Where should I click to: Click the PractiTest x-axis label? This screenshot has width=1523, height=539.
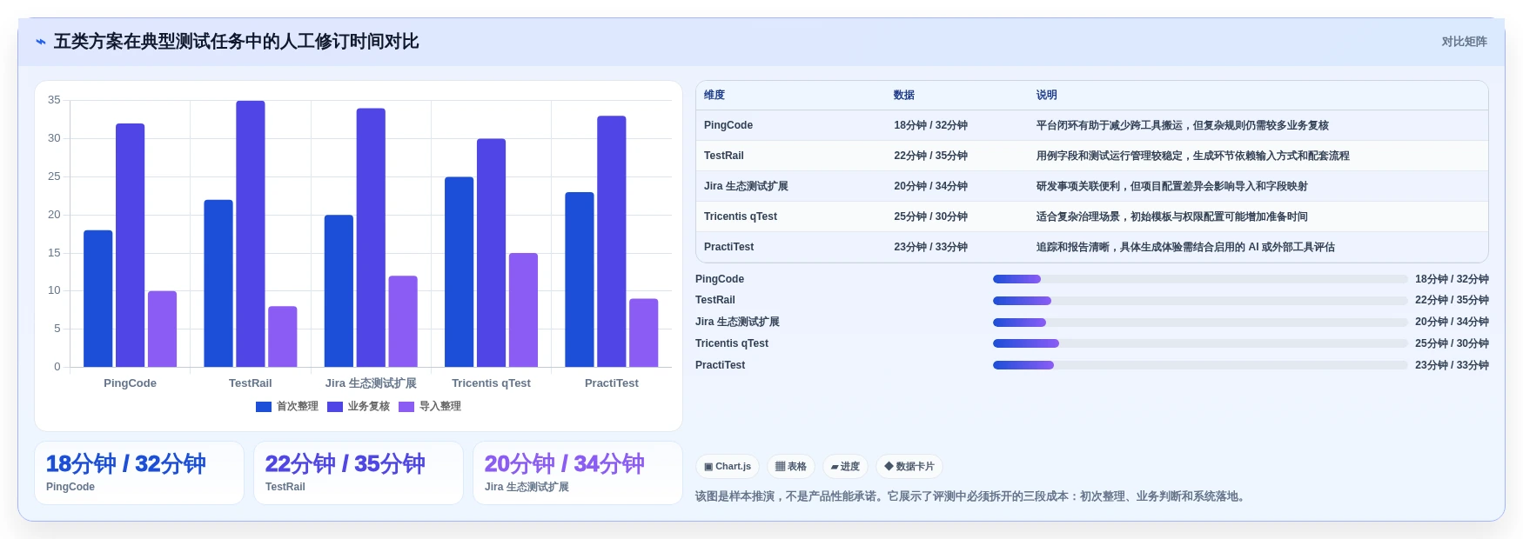tap(612, 383)
